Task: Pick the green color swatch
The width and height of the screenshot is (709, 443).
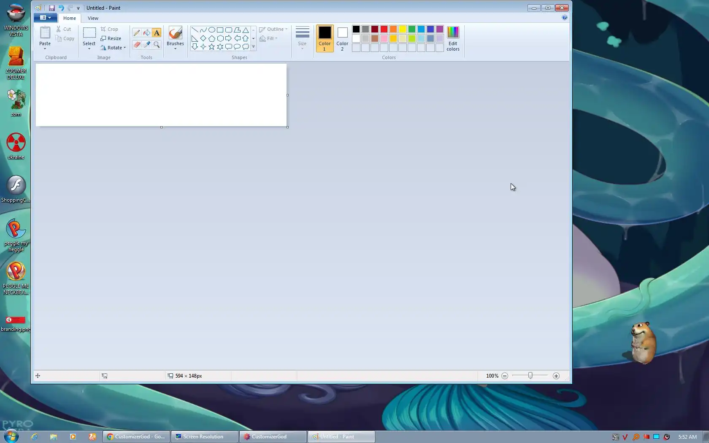Action: (x=412, y=29)
